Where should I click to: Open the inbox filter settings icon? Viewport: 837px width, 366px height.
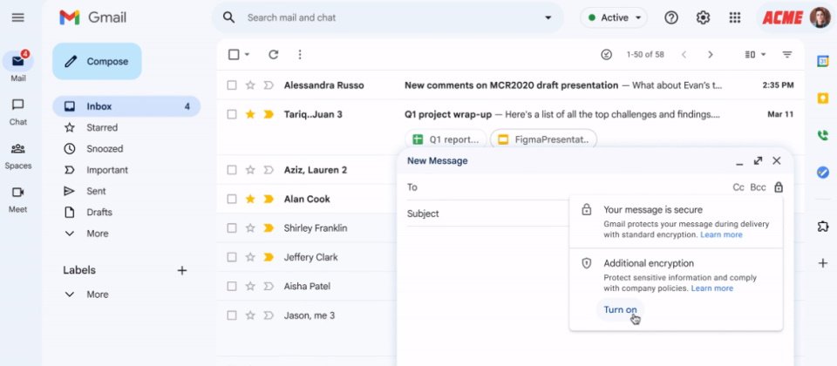(x=786, y=54)
